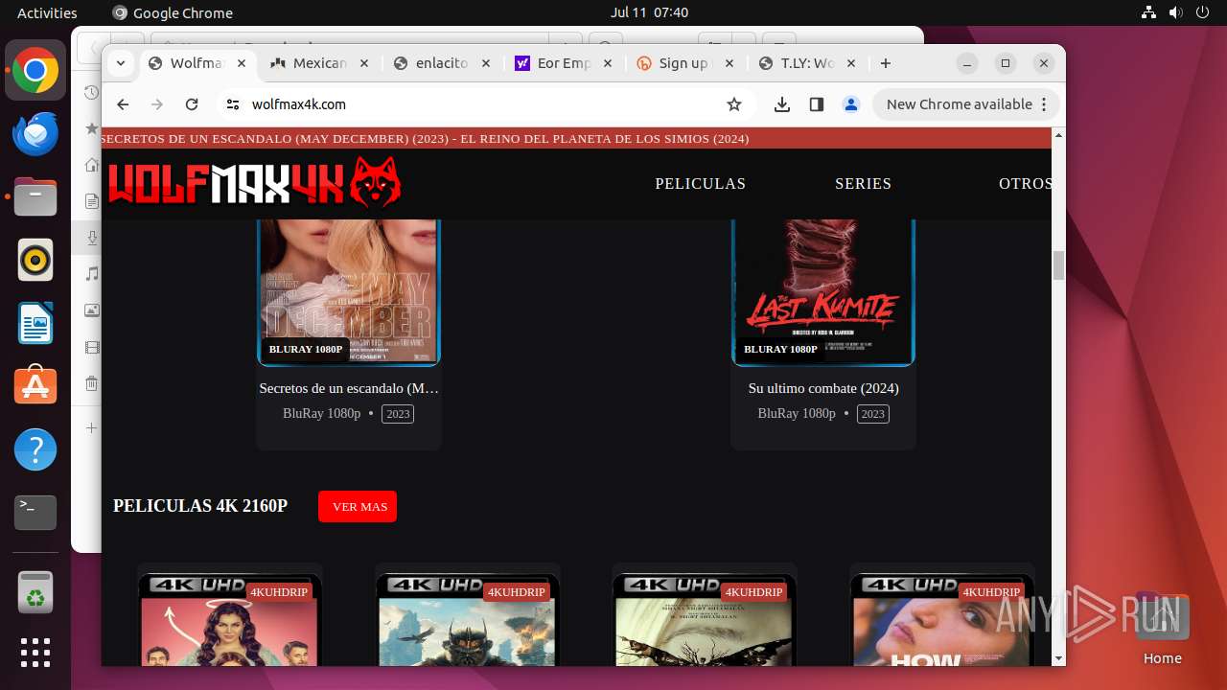The width and height of the screenshot is (1227, 690).
Task: Open a new Chrome tab
Action: pyautogui.click(x=886, y=63)
